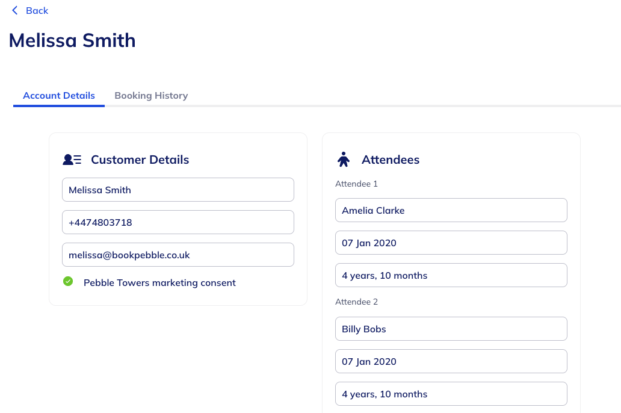The height and width of the screenshot is (413, 621).
Task: Click the Melissa Smith page heading
Action: click(72, 40)
